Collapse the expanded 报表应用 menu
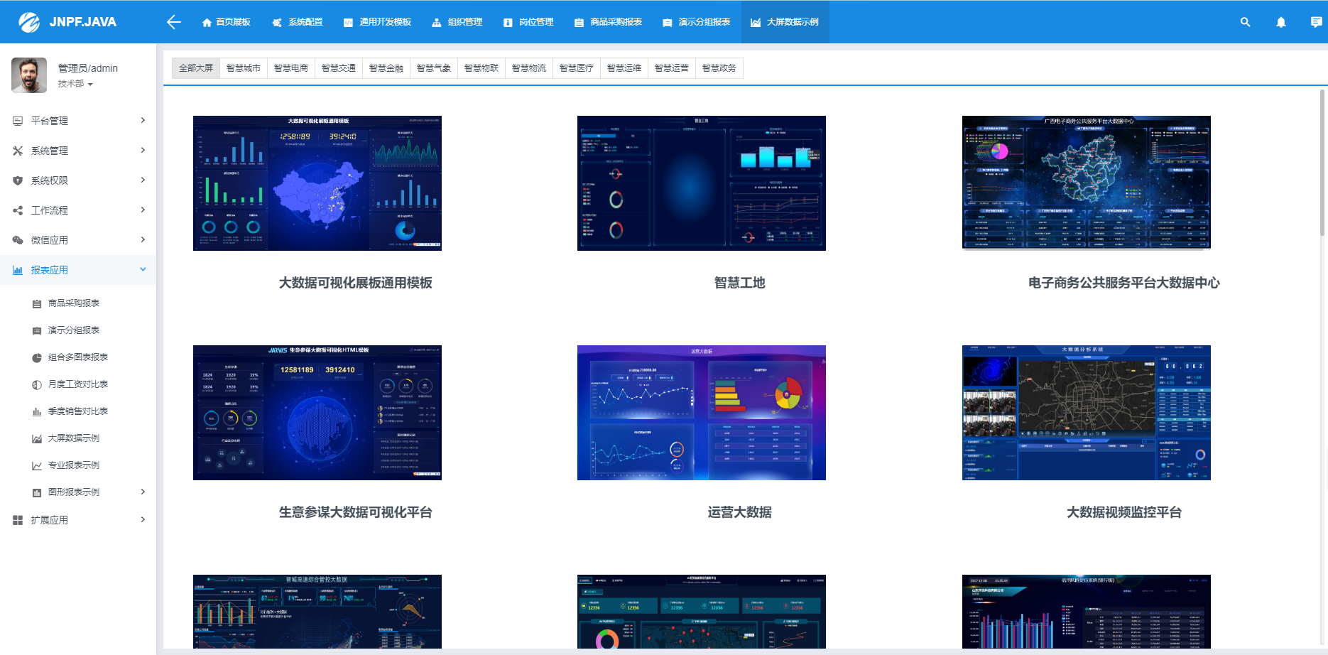This screenshot has width=1328, height=655. pyautogui.click(x=78, y=270)
